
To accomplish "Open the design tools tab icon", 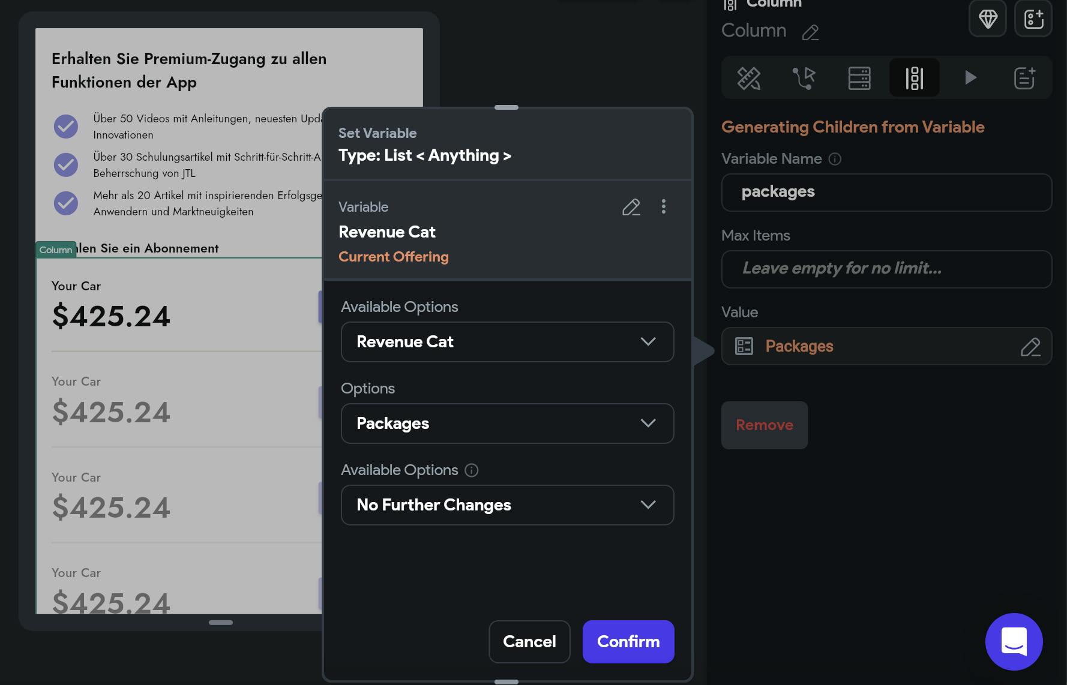I will 748,78.
